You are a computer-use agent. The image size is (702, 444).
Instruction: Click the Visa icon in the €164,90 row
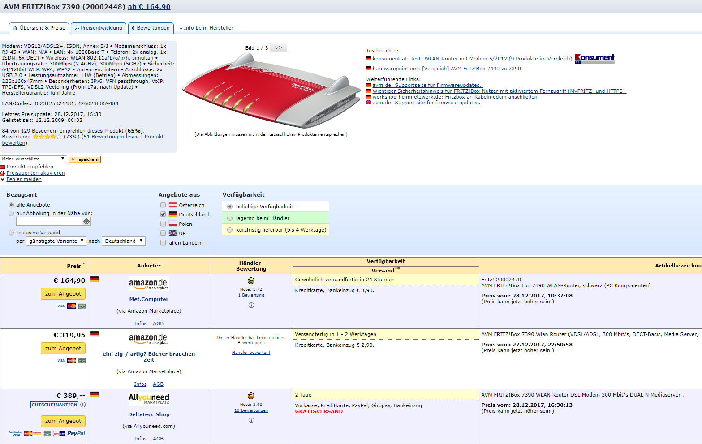tap(61, 306)
